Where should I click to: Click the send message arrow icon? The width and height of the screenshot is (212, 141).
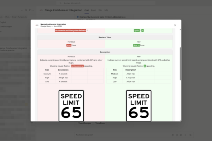(x=191, y=135)
